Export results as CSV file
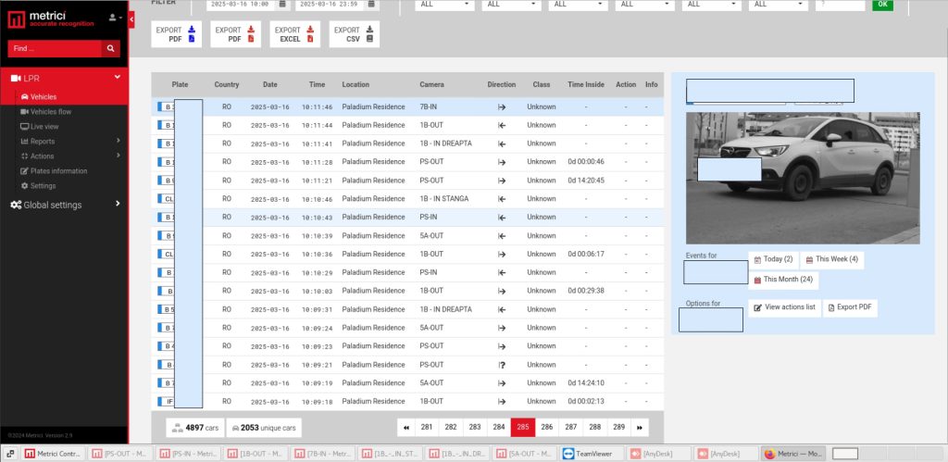Screen dimensions: 948x462 [355, 35]
